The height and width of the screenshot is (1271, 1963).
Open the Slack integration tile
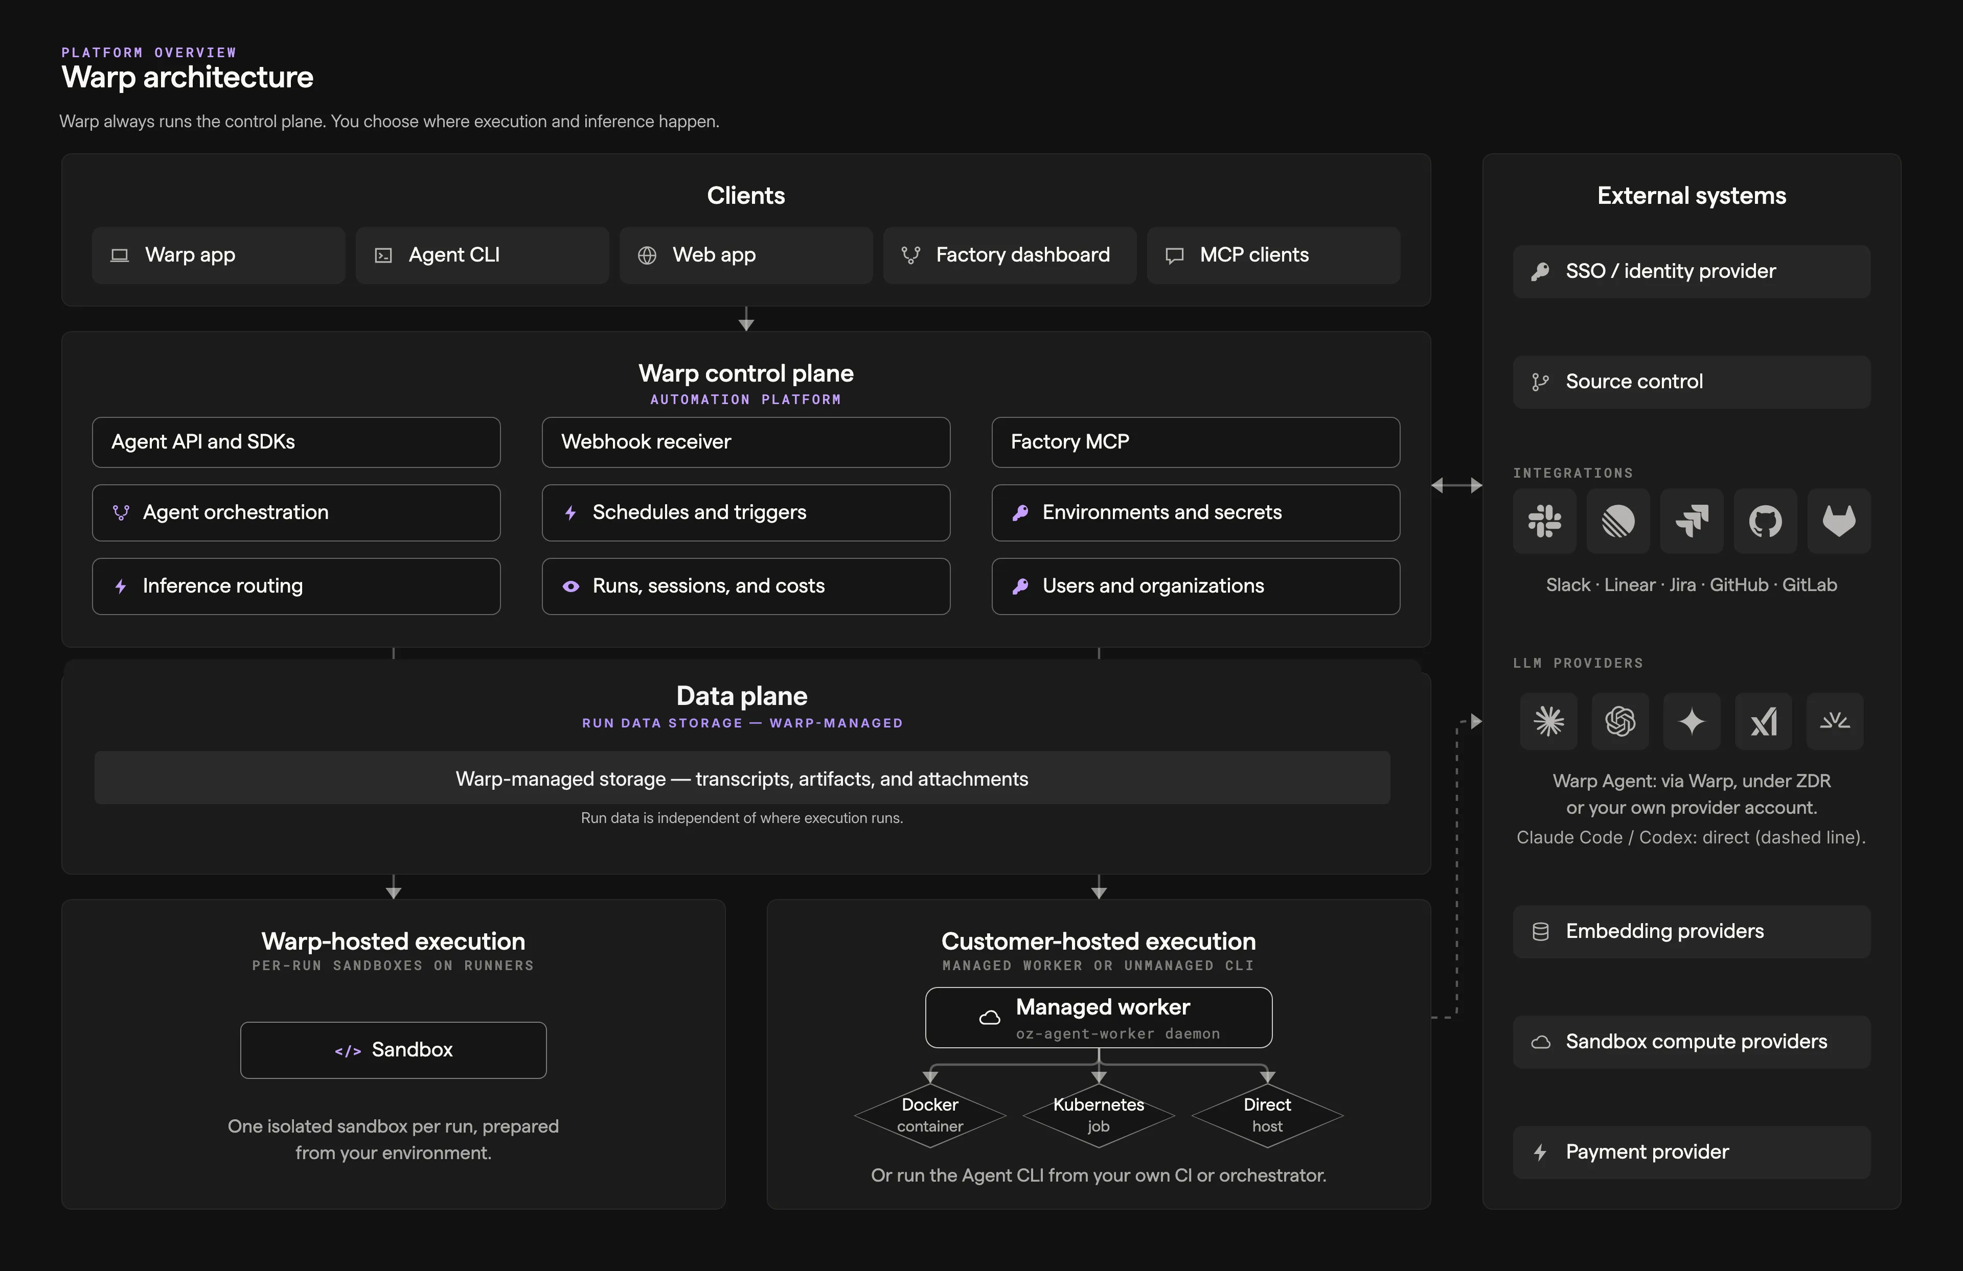(1545, 521)
